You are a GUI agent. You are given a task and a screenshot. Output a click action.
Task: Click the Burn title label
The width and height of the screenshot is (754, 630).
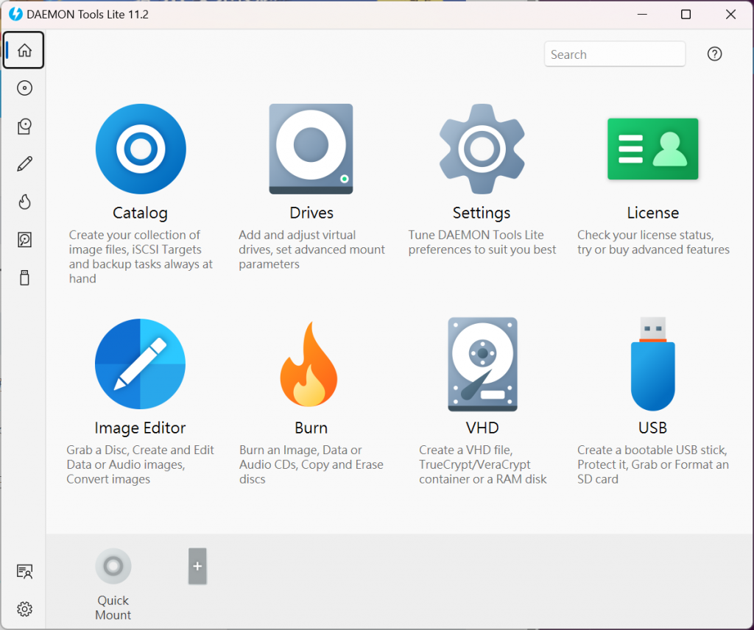(311, 428)
